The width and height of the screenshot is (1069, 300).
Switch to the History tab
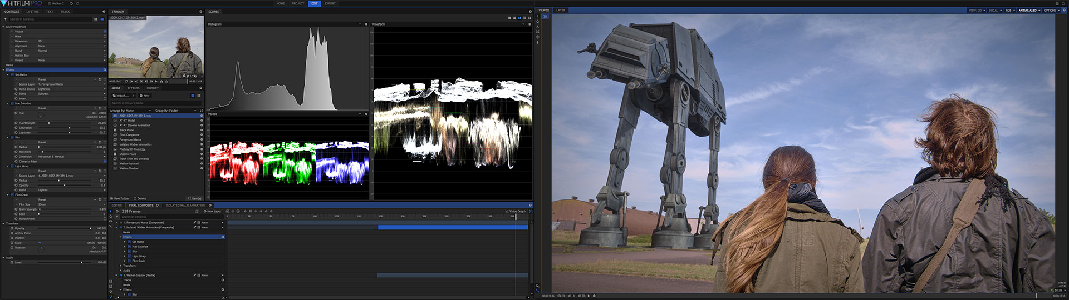[153, 88]
